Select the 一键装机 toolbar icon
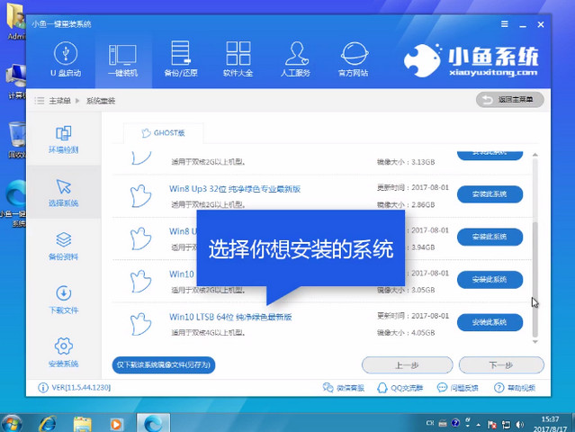575x432 pixels. coord(121,58)
